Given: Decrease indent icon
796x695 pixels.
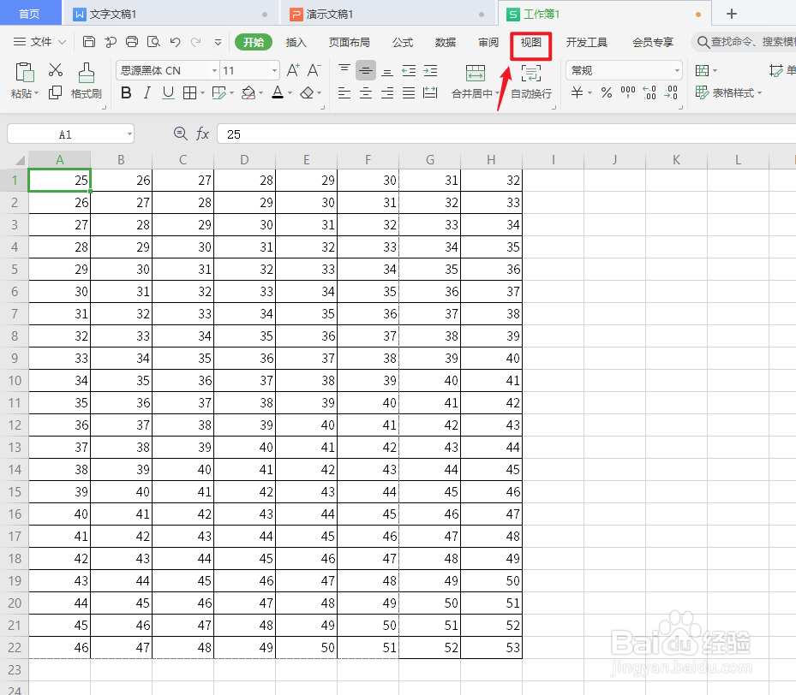Looking at the screenshot, I should tap(409, 70).
